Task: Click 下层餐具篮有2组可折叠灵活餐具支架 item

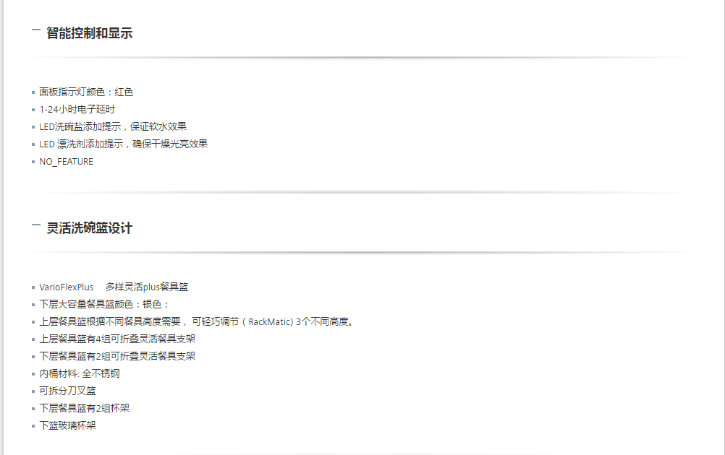Action: [117, 356]
